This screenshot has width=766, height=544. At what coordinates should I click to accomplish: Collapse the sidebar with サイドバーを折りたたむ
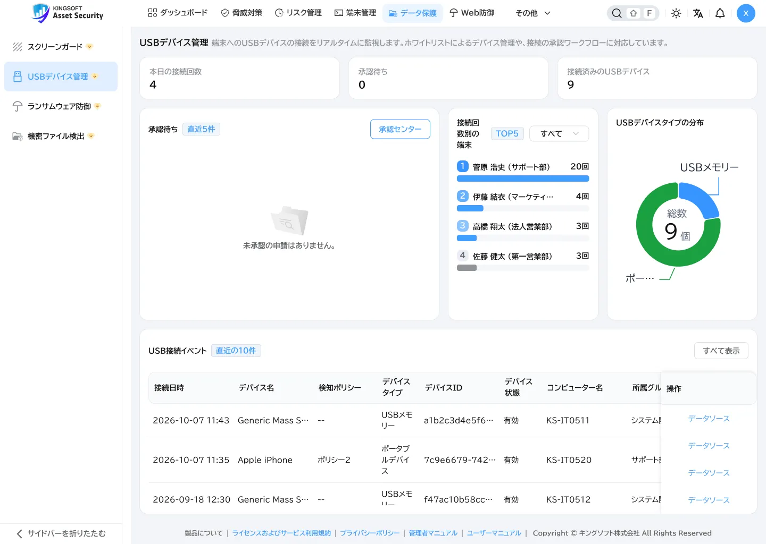coord(61,533)
